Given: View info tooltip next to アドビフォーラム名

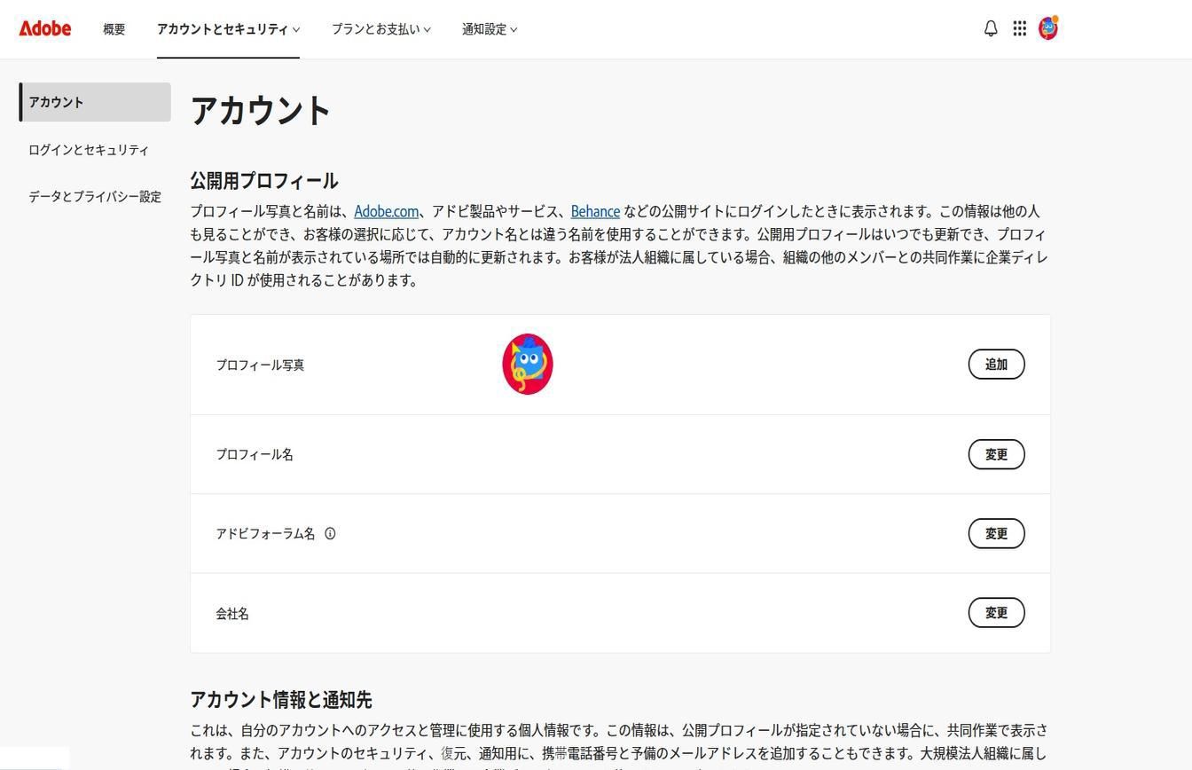Looking at the screenshot, I should [x=331, y=533].
